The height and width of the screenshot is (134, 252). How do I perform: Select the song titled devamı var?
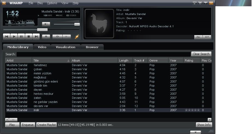[x=109, y=106]
